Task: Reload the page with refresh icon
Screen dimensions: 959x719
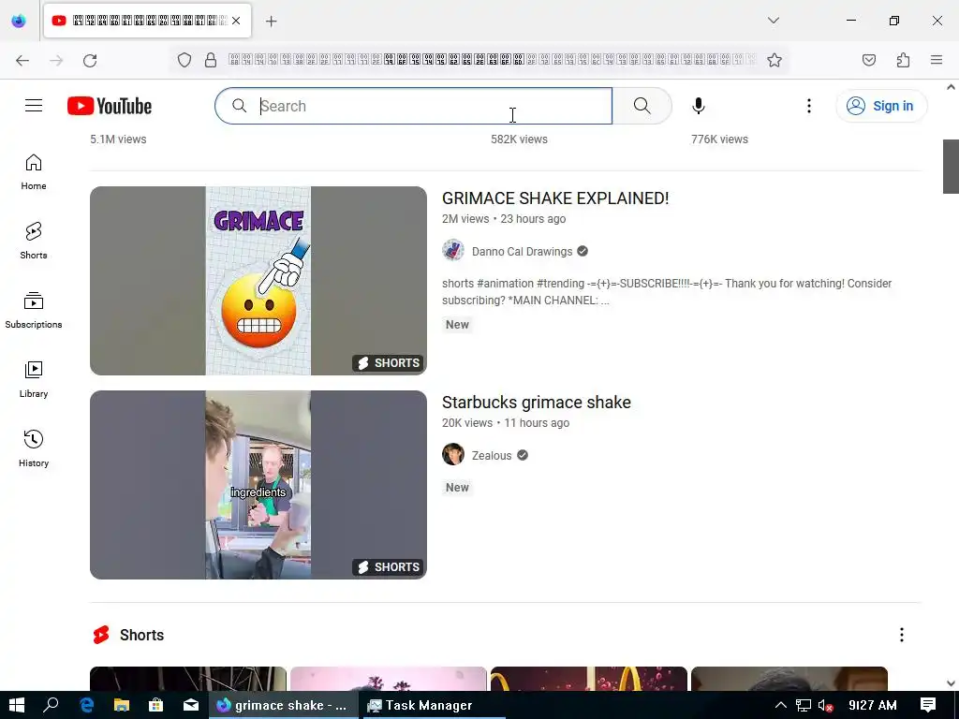Action: 90,60
